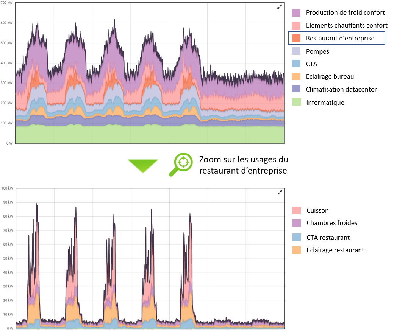
Task: Click the green downward triangle arrow
Action: 143,166
